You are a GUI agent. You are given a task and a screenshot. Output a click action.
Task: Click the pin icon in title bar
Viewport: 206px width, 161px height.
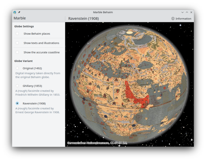tap(19, 12)
